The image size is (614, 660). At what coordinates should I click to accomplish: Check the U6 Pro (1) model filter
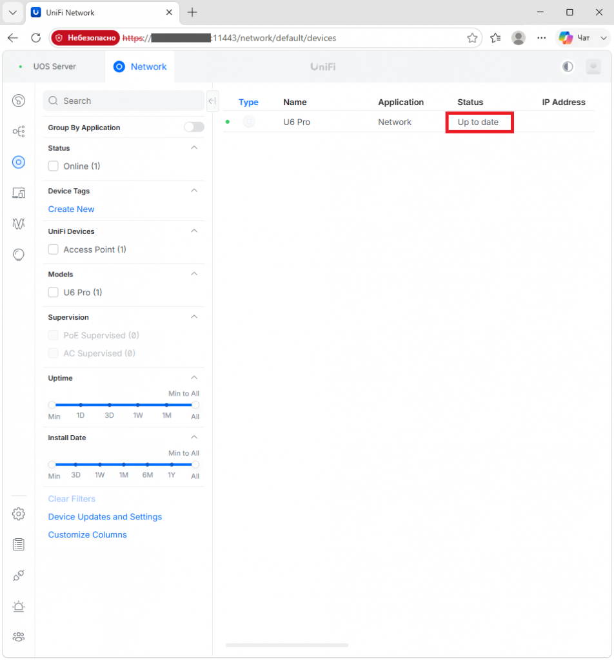point(53,293)
